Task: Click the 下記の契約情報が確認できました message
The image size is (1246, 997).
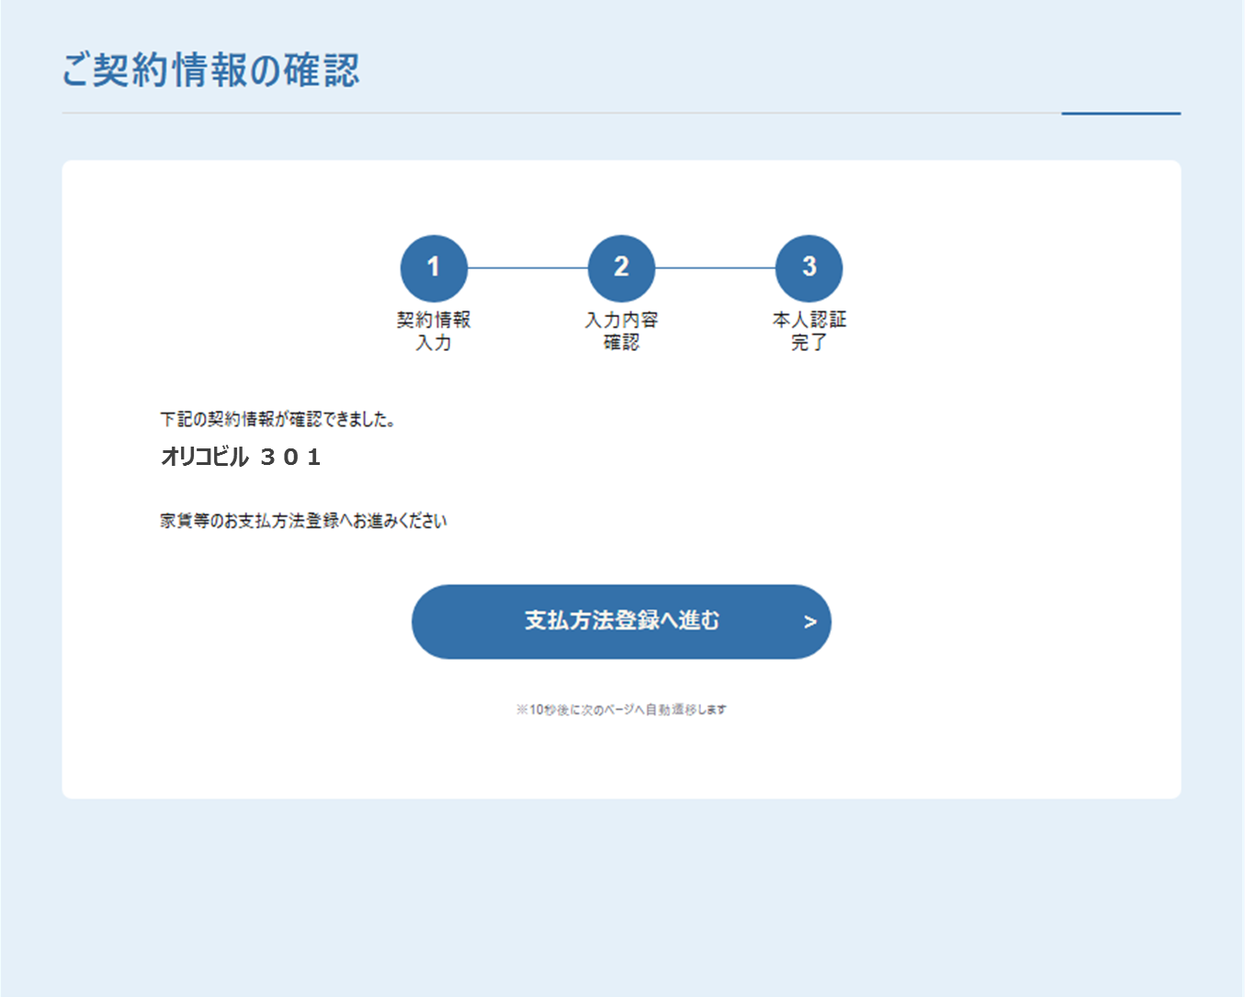Action: (278, 420)
